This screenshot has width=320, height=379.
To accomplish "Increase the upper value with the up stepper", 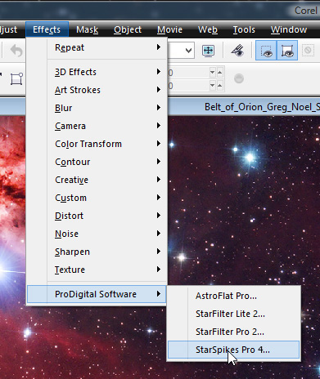I will pyautogui.click(x=220, y=73).
